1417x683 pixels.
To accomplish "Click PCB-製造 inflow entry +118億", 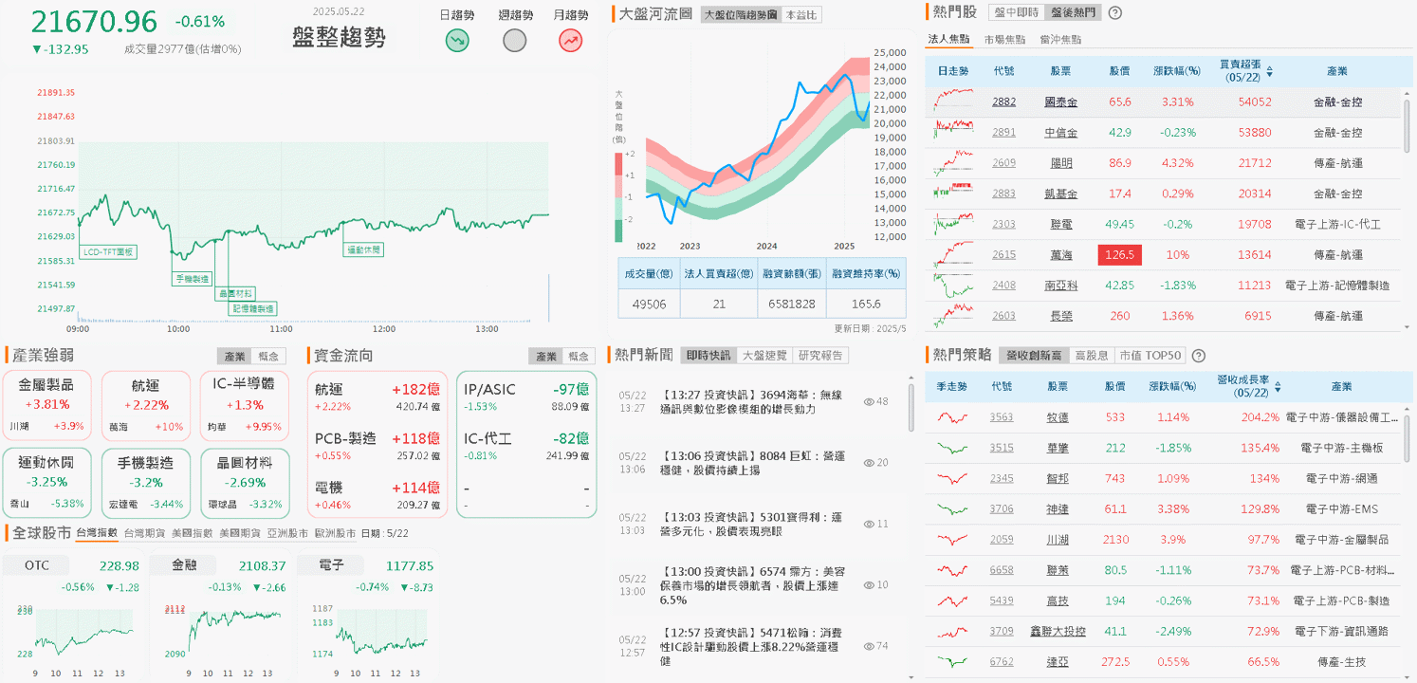I will [x=377, y=446].
